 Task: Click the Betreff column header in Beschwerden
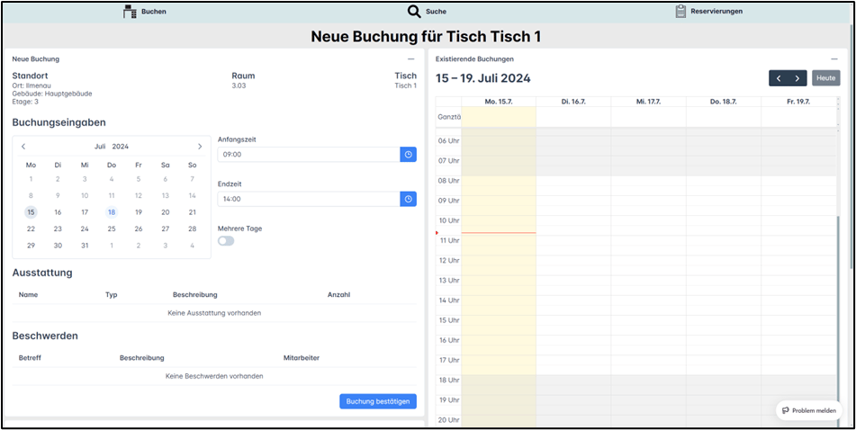point(30,358)
